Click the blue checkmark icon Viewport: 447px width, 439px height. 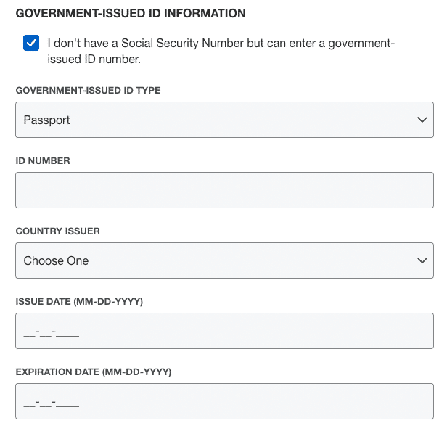[x=31, y=44]
